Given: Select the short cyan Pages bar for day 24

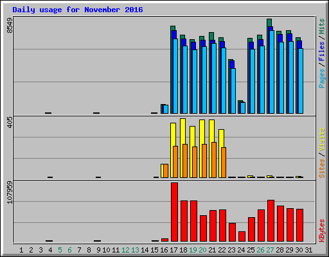Looking at the screenshot, I should (x=243, y=108).
